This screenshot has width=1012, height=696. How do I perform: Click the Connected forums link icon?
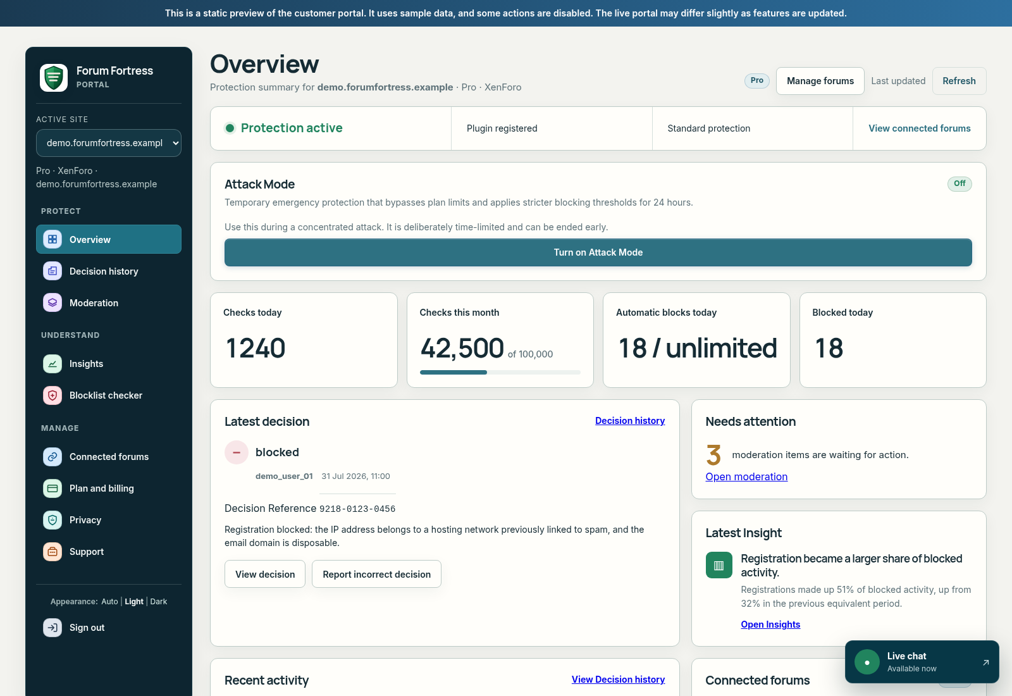52,457
